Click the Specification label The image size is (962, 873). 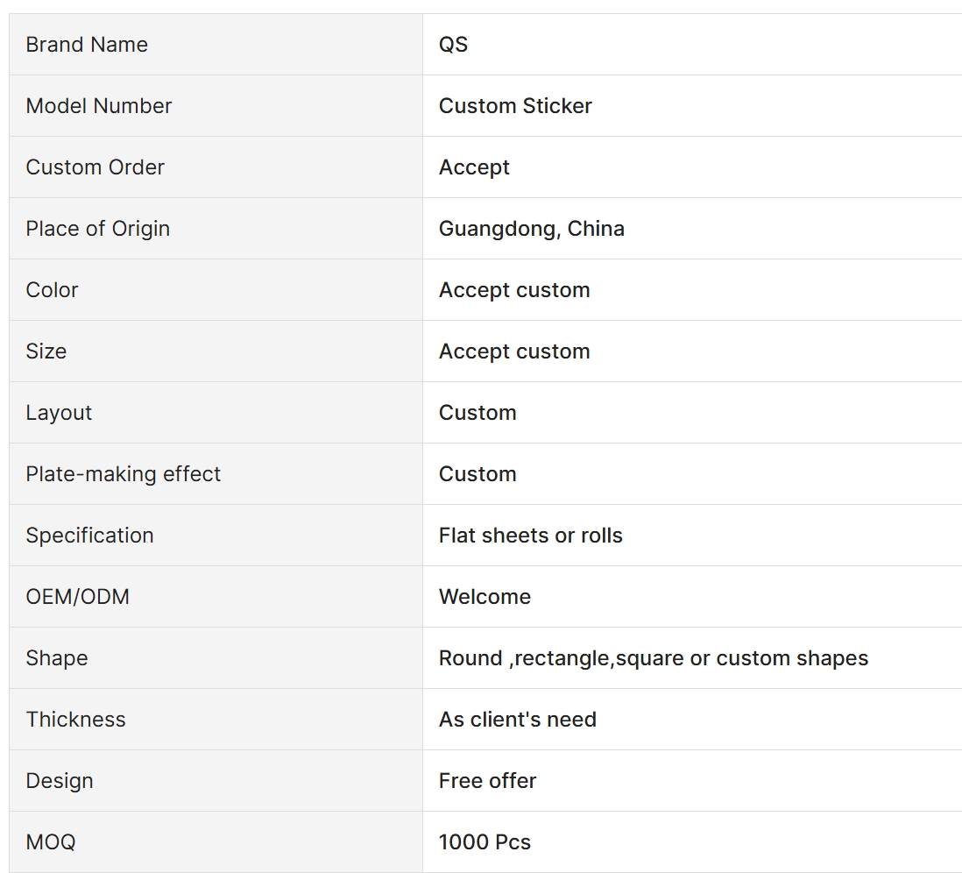pyautogui.click(x=89, y=536)
